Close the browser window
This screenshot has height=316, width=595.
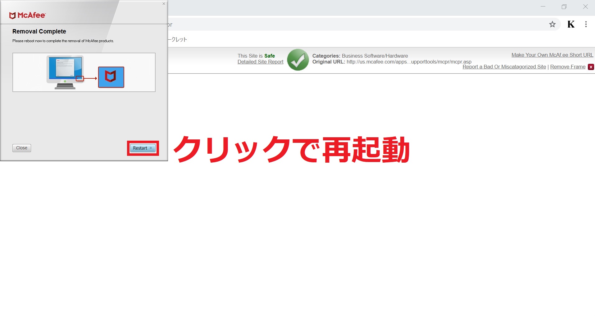(585, 7)
